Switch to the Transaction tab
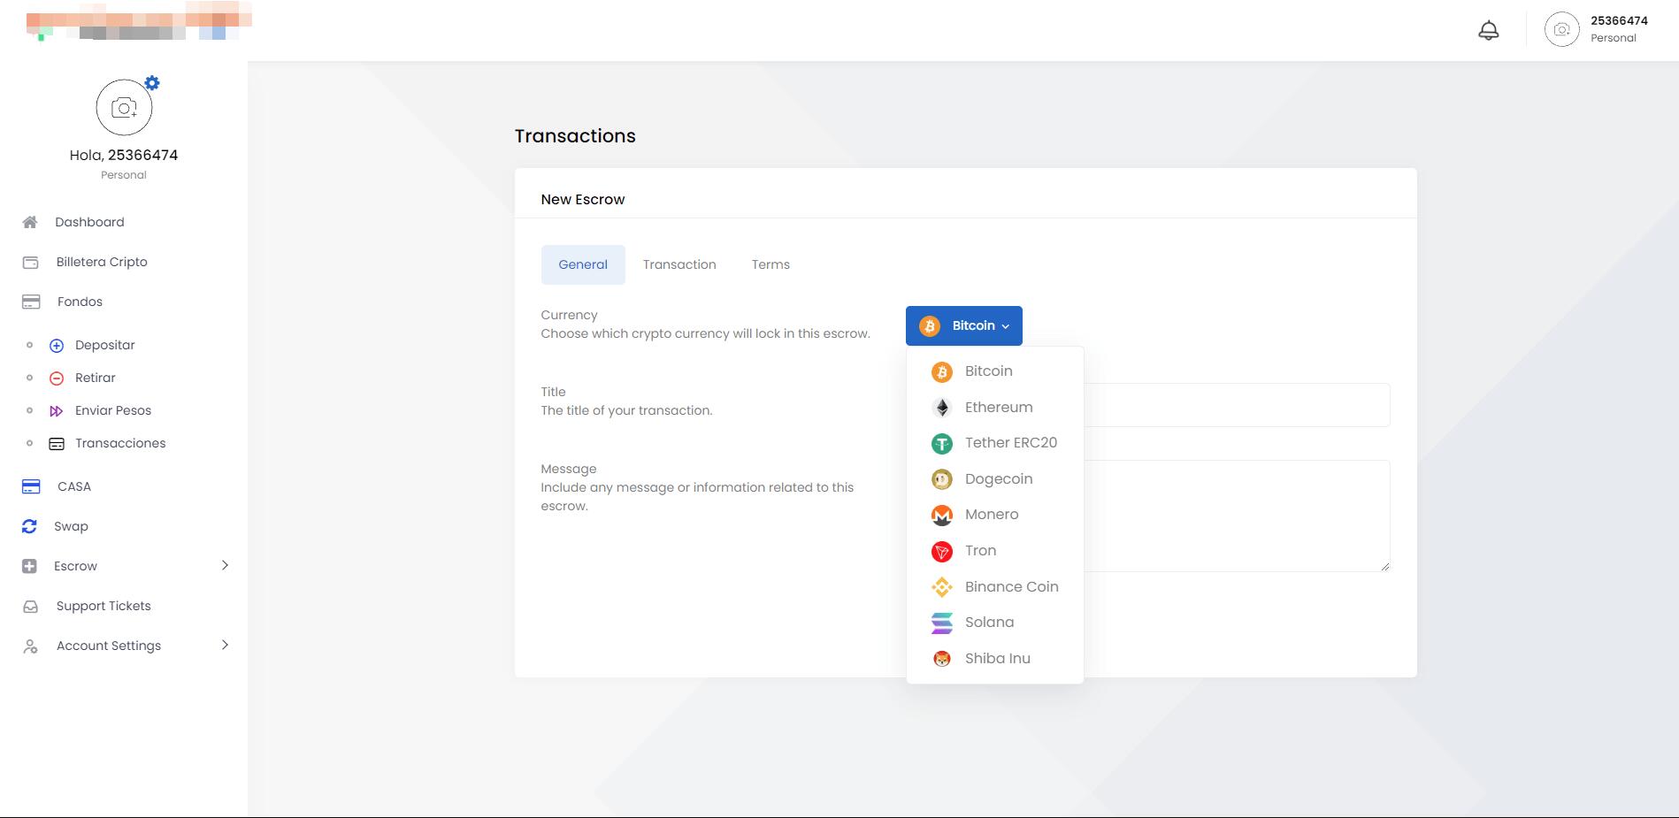This screenshot has height=818, width=1679. 678,264
